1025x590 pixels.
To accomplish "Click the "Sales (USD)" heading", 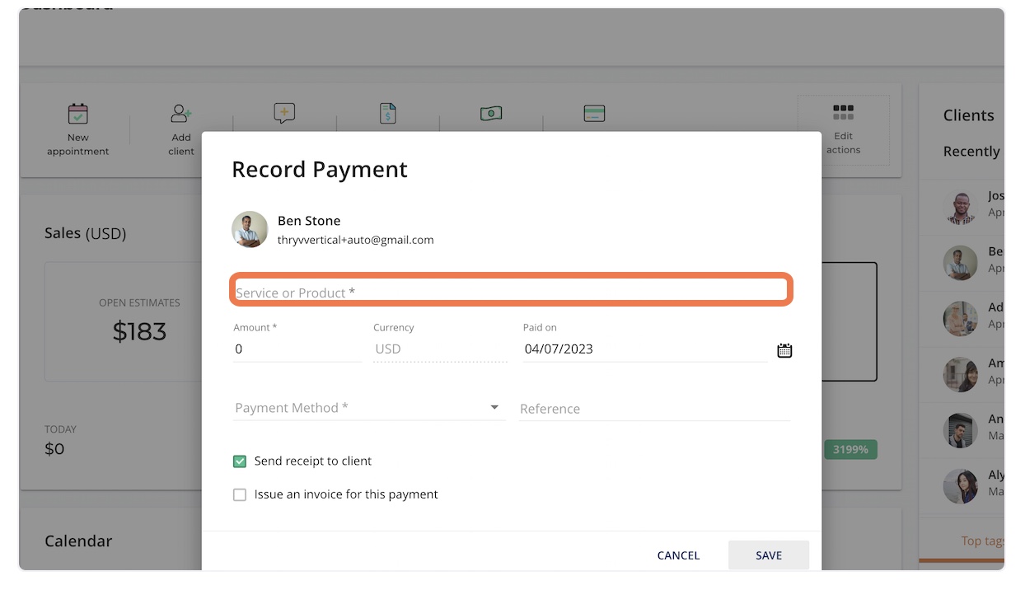I will [86, 234].
